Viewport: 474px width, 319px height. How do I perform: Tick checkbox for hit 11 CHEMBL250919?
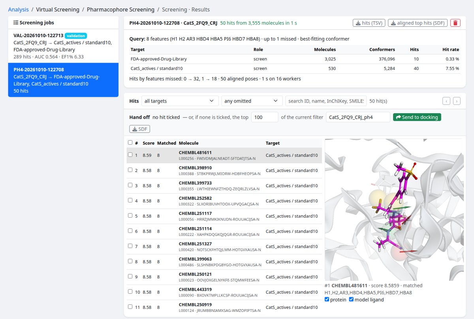click(130, 306)
